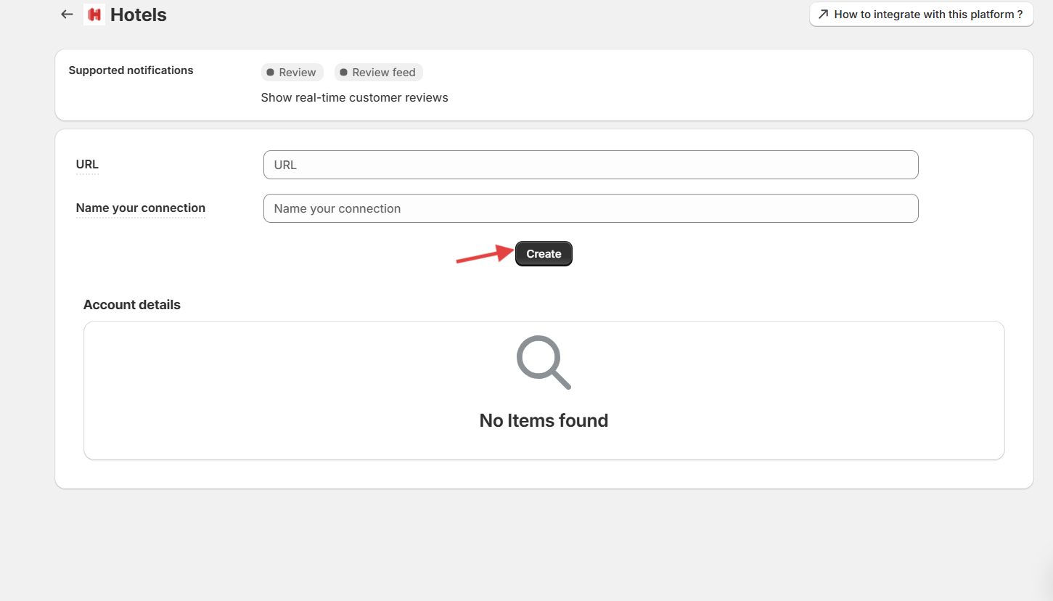
Task: Click the red Hotels logo icon
Action: pyautogui.click(x=94, y=15)
